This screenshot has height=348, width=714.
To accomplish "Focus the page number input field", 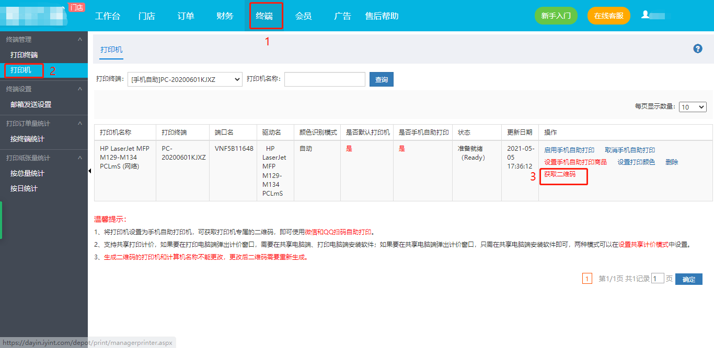I will click(658, 279).
